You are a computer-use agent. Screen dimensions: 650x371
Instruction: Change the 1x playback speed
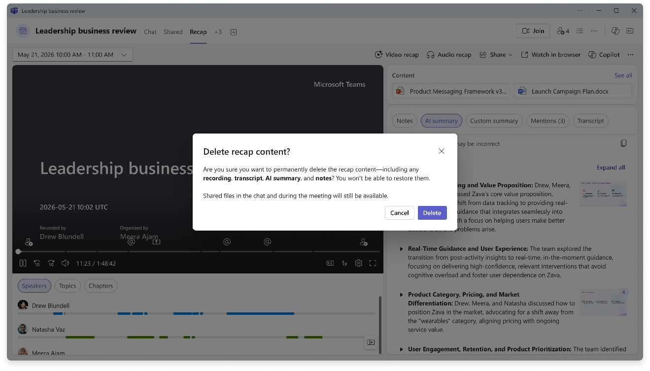point(344,264)
